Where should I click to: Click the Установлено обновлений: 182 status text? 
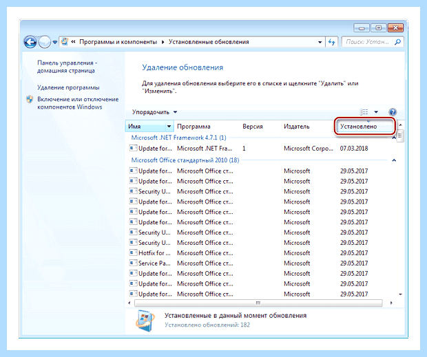click(x=207, y=325)
